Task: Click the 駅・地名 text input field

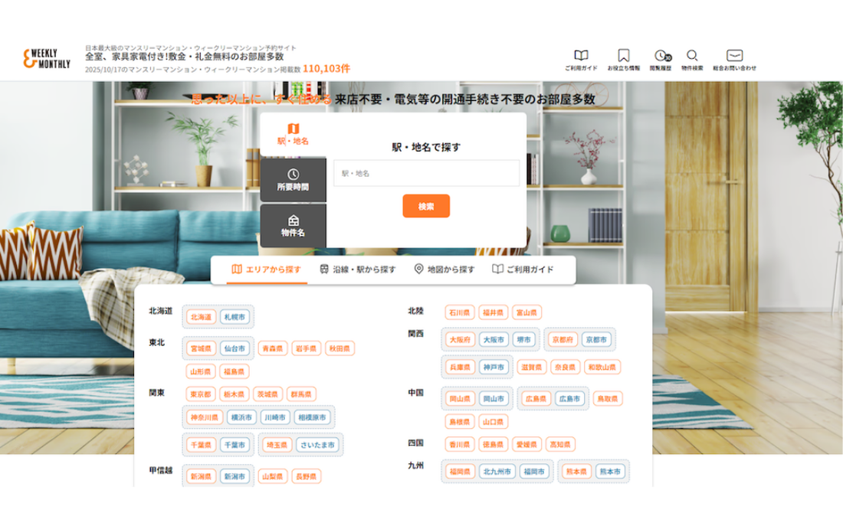Action: pos(426,173)
